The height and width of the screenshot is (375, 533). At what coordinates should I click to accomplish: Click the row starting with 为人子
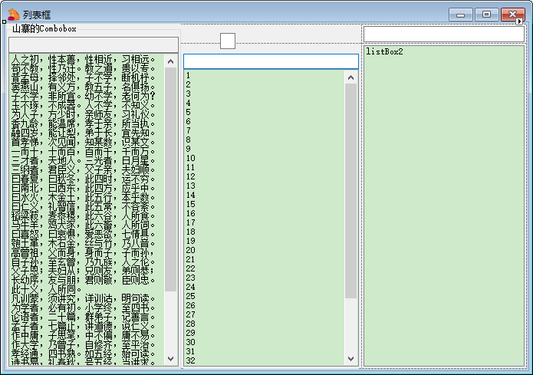87,114
